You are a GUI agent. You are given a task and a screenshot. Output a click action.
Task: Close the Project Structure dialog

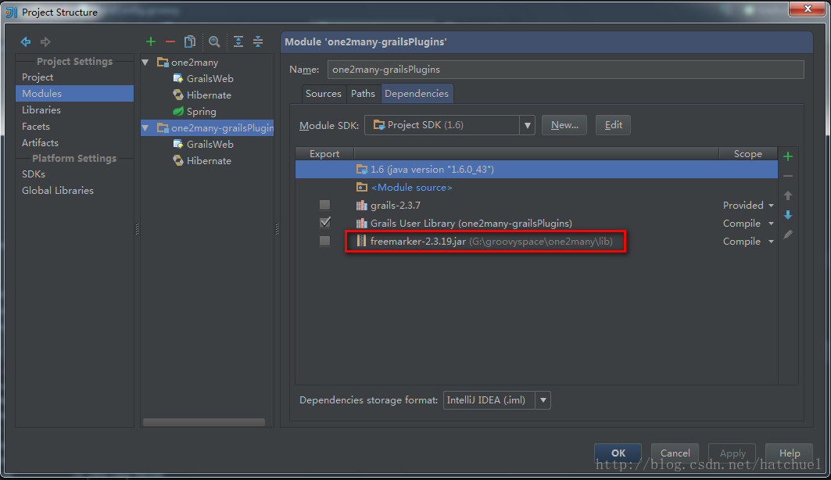click(x=808, y=9)
